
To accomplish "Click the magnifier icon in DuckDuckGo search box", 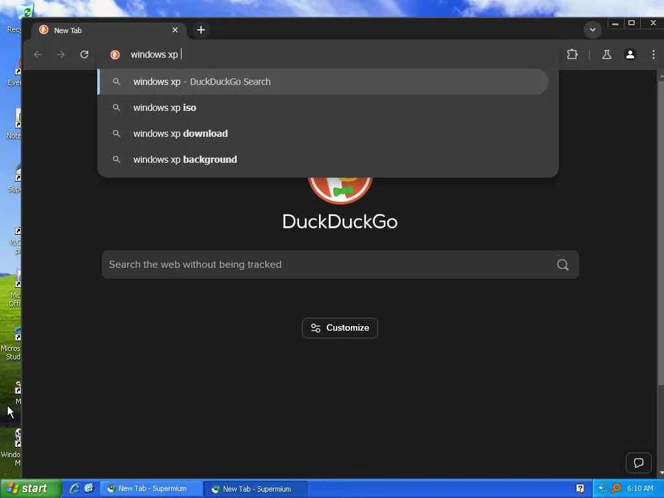I will (x=562, y=265).
